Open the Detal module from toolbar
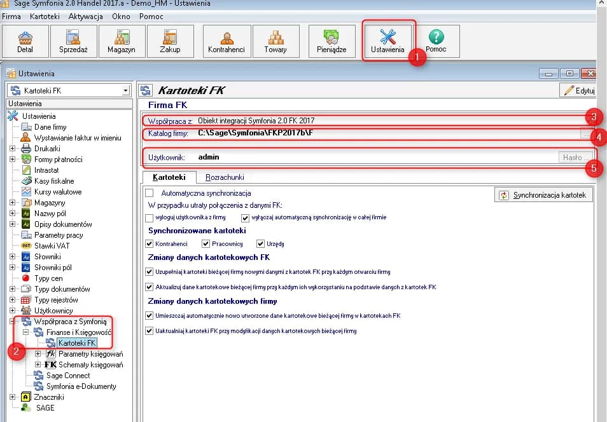The image size is (607, 422). (25, 41)
